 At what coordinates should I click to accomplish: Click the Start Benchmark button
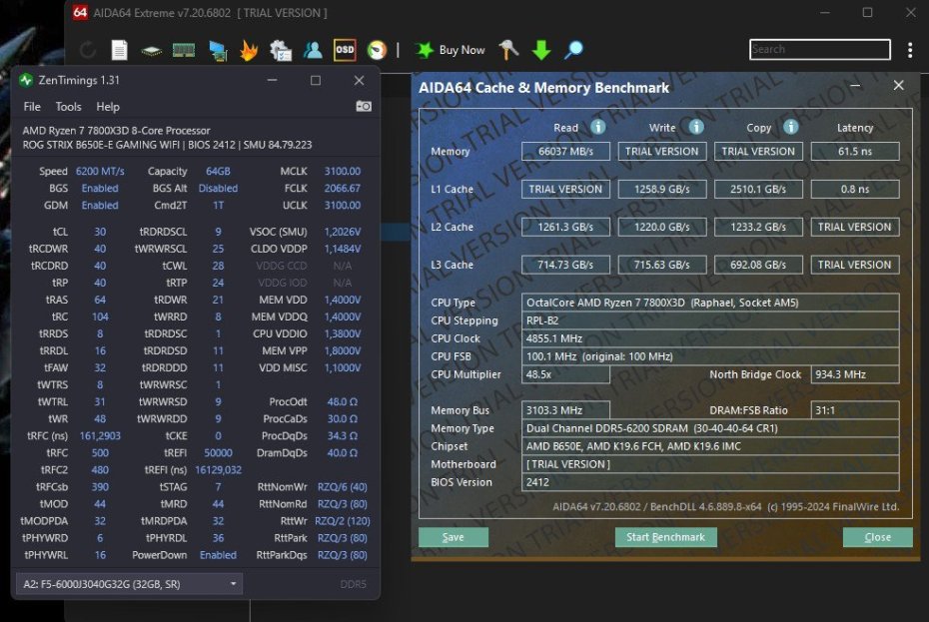pyautogui.click(x=665, y=537)
